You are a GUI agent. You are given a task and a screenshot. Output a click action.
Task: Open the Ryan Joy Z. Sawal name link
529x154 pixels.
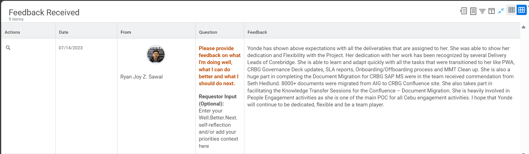point(141,77)
